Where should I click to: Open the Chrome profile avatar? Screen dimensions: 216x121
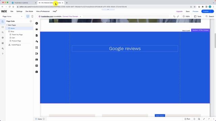point(210,7)
